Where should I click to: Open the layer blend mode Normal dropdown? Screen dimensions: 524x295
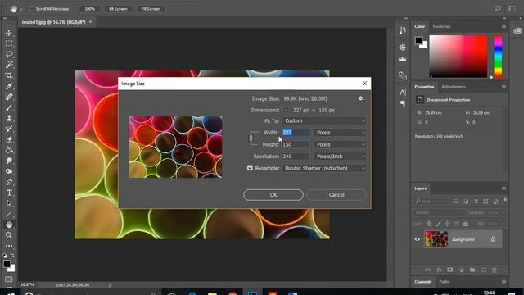point(439,212)
